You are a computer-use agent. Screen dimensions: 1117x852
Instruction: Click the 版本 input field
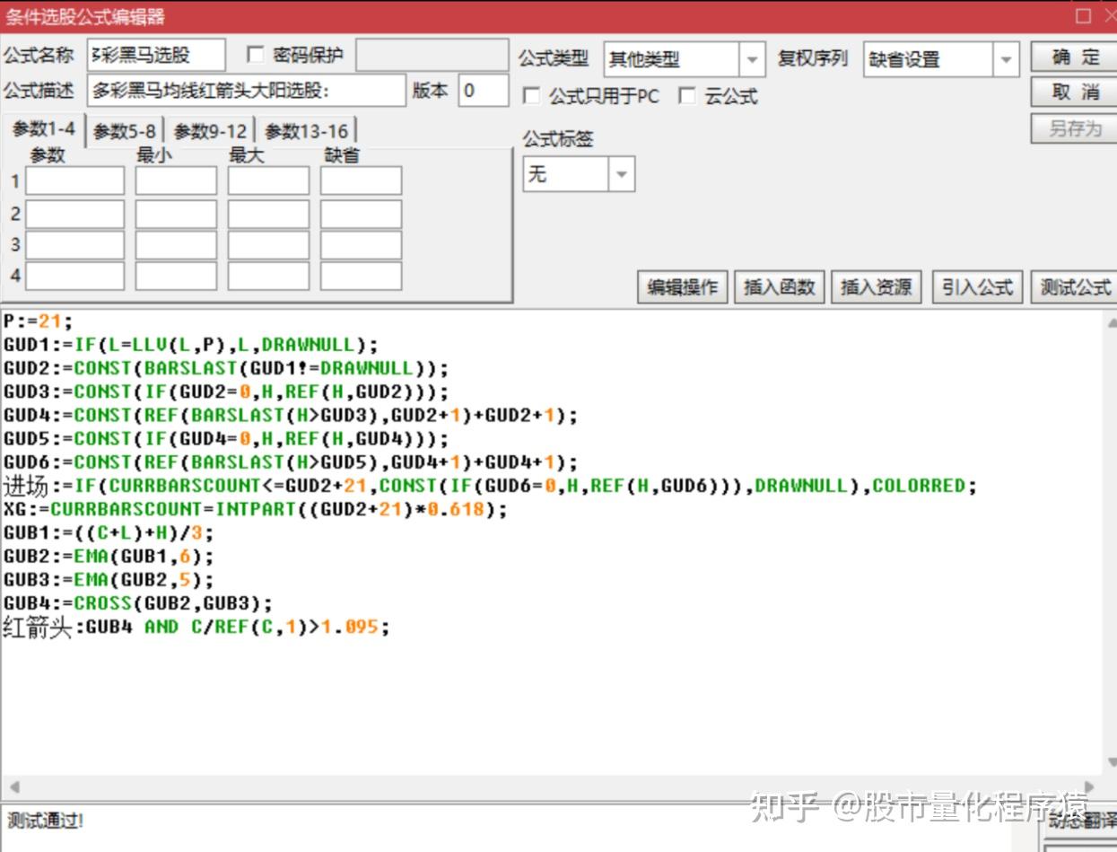pos(483,91)
